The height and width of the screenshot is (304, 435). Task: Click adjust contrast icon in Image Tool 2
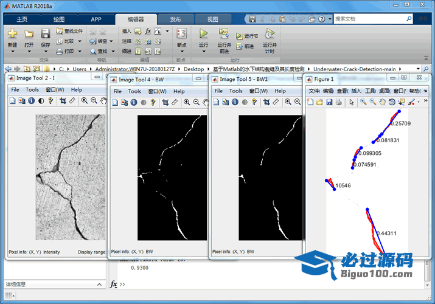coord(41,101)
